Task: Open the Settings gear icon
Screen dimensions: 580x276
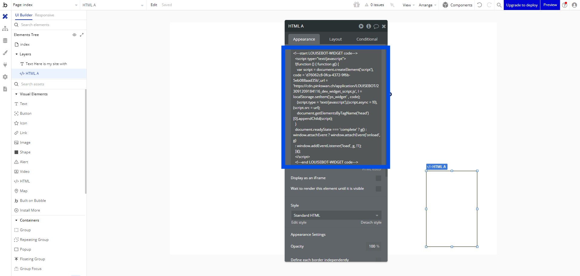Action: tap(5, 77)
